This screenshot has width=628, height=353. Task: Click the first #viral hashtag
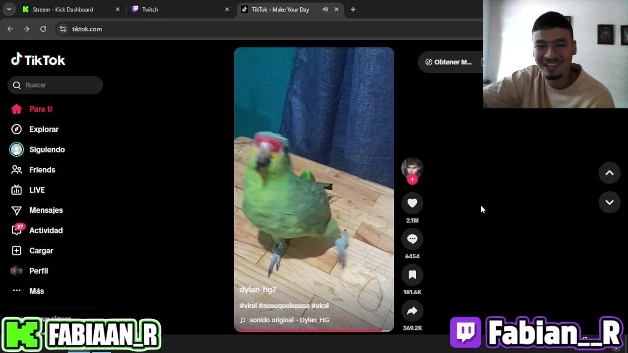(248, 305)
